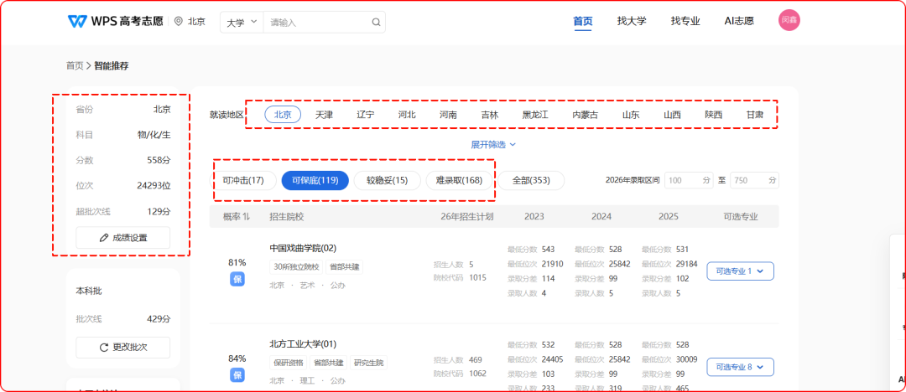This screenshot has width=906, height=392.
Task: Select the 较稳妥(15) filter
Action: (x=387, y=181)
